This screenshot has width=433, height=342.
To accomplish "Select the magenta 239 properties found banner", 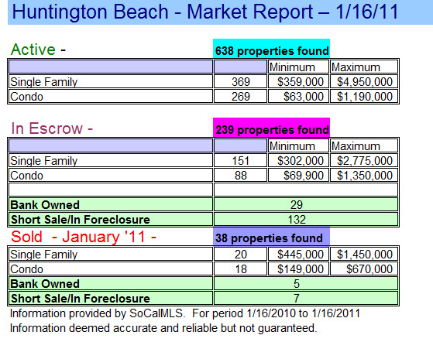I will click(x=271, y=128).
